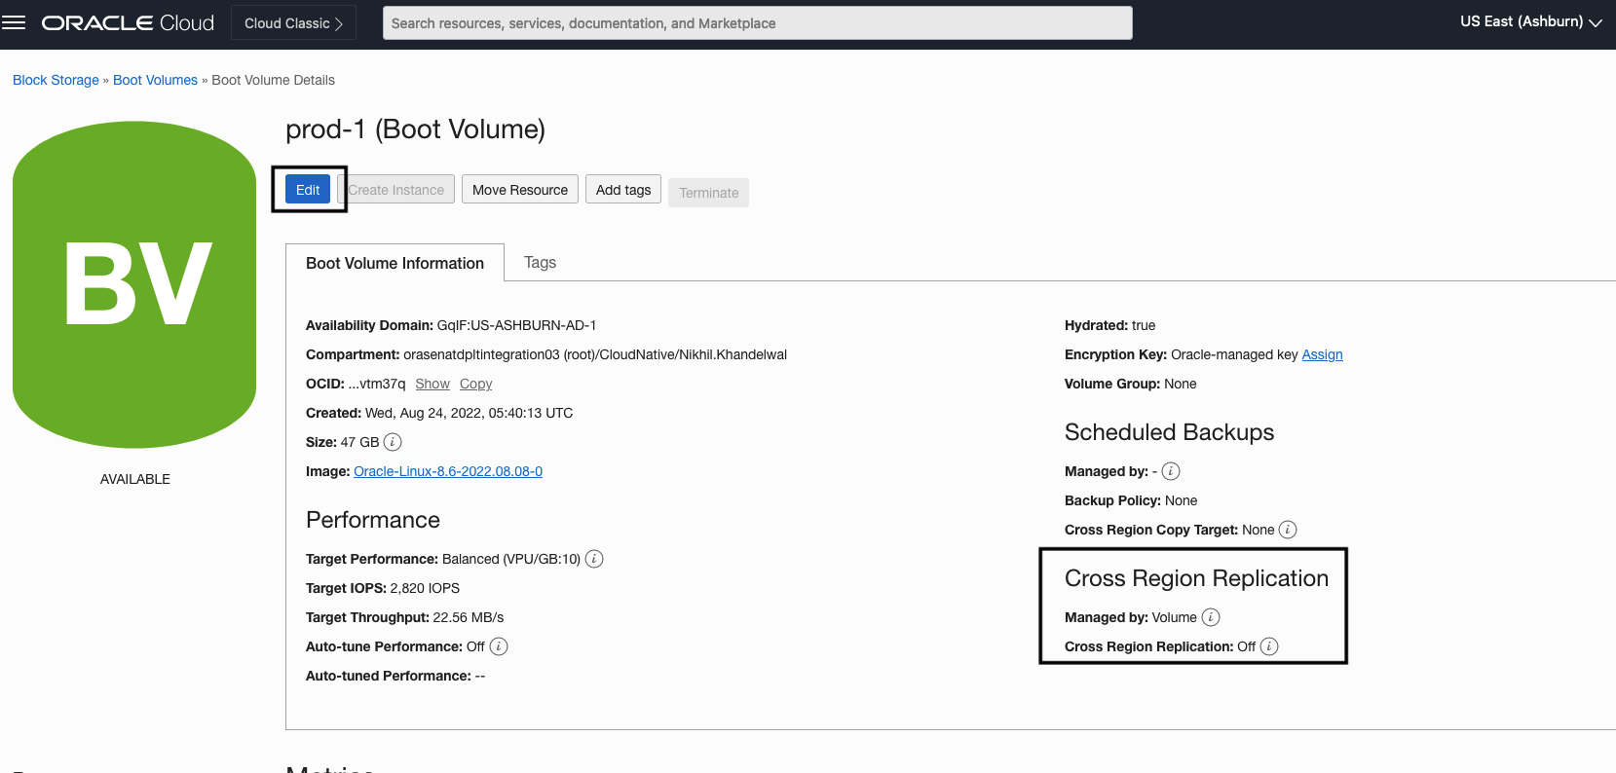Click info icon beside Cross Region Copy Target
Screen dimensions: 1616x773
click(x=1288, y=530)
